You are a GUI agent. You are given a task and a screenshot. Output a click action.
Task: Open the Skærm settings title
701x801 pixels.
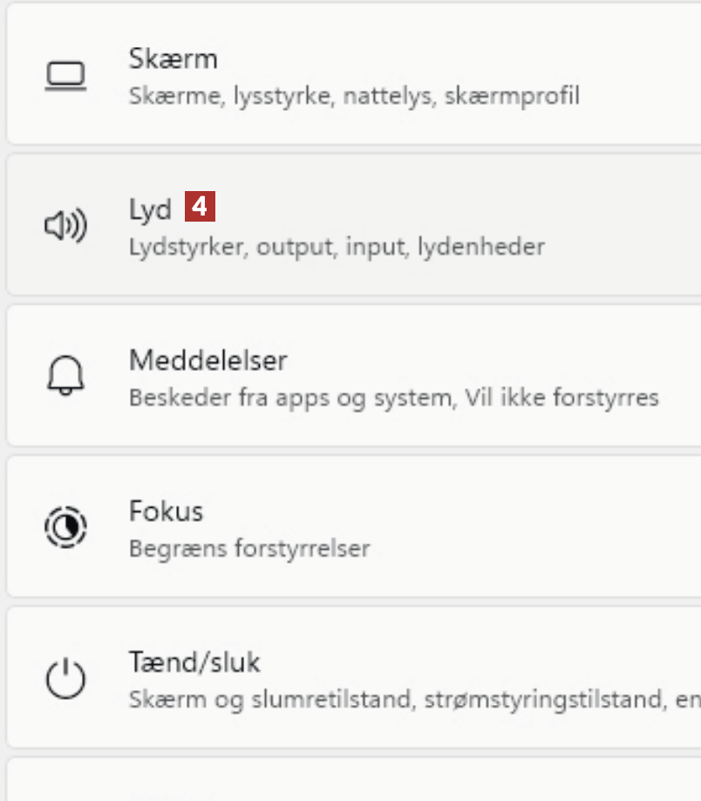(x=173, y=59)
